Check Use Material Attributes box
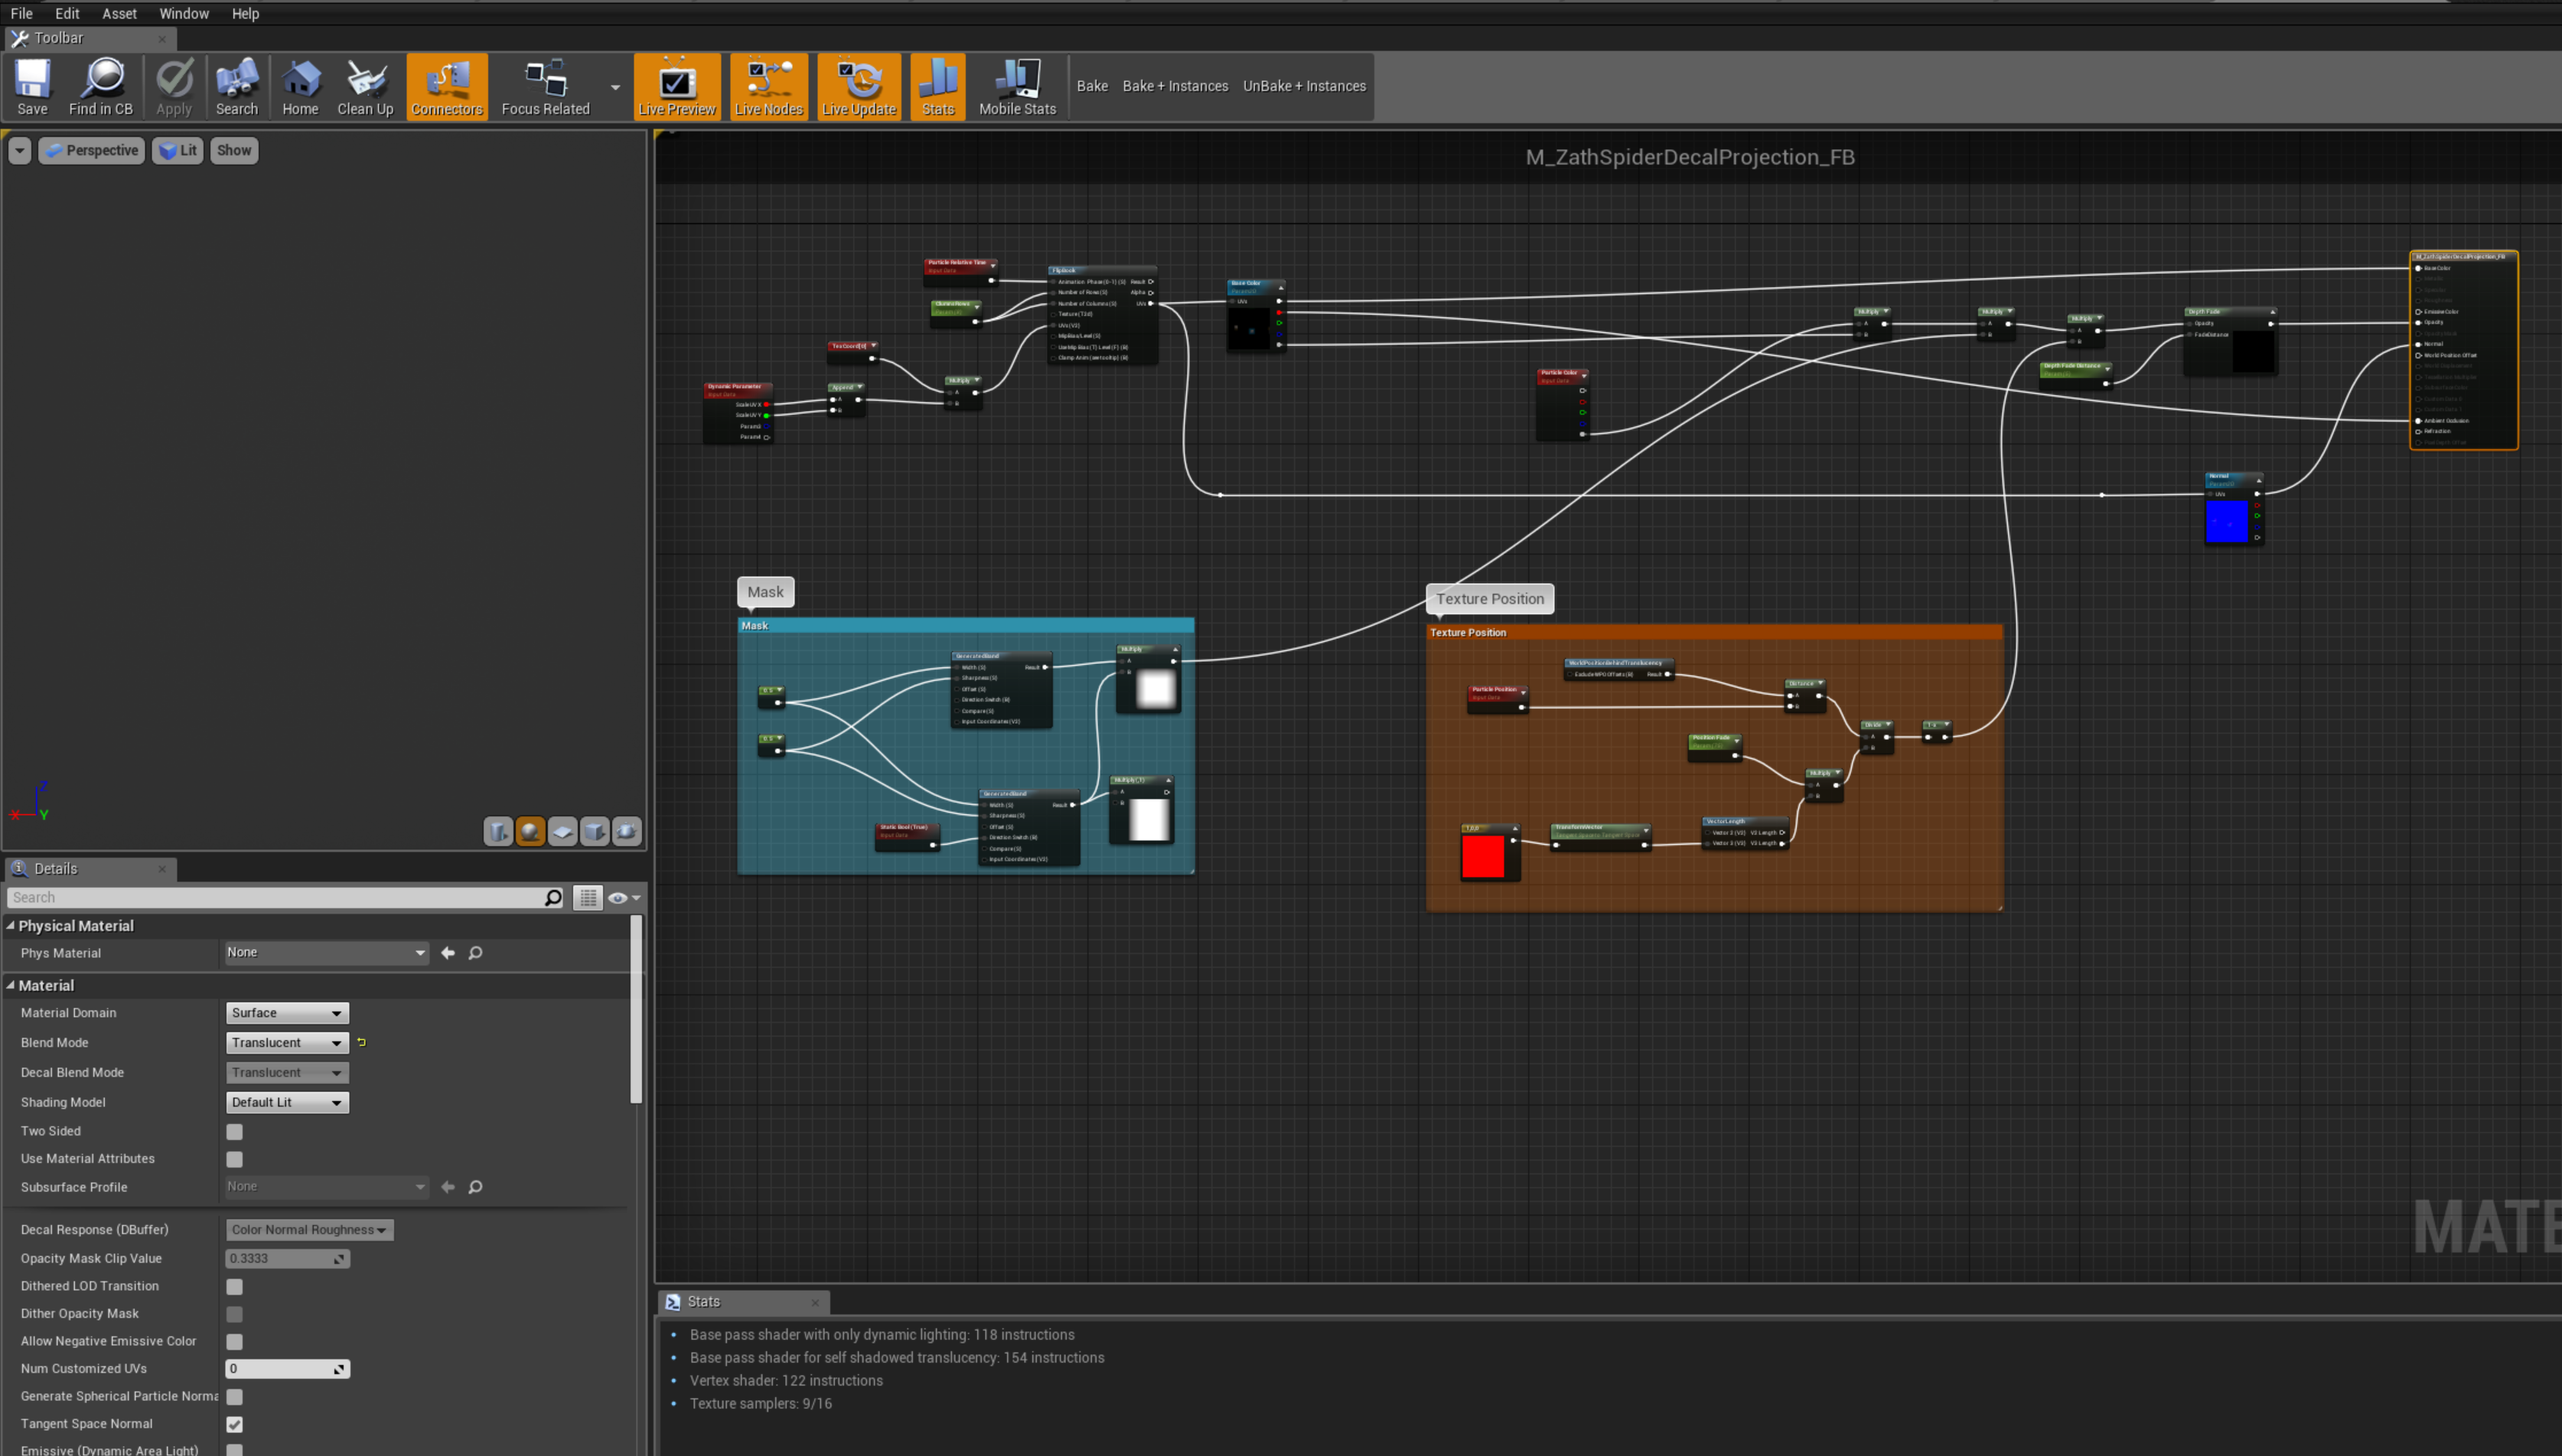The image size is (2562, 1456). click(234, 1159)
